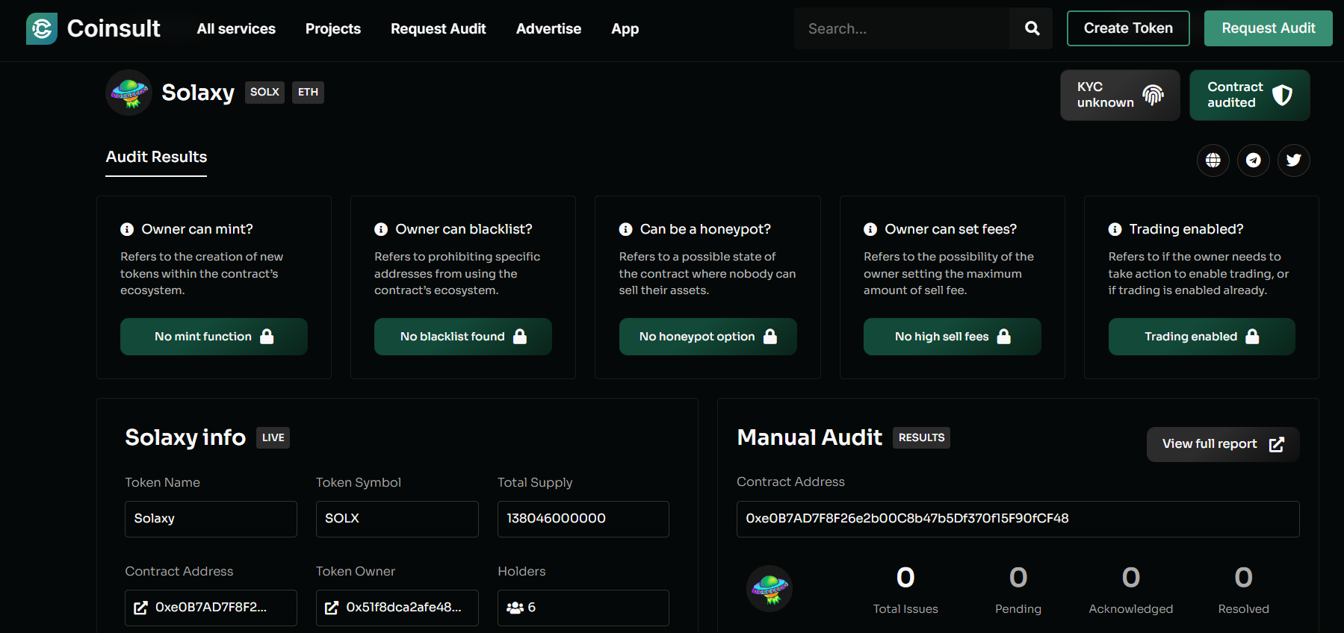Click the holders people icon
This screenshot has width=1344, height=633.
pos(515,608)
